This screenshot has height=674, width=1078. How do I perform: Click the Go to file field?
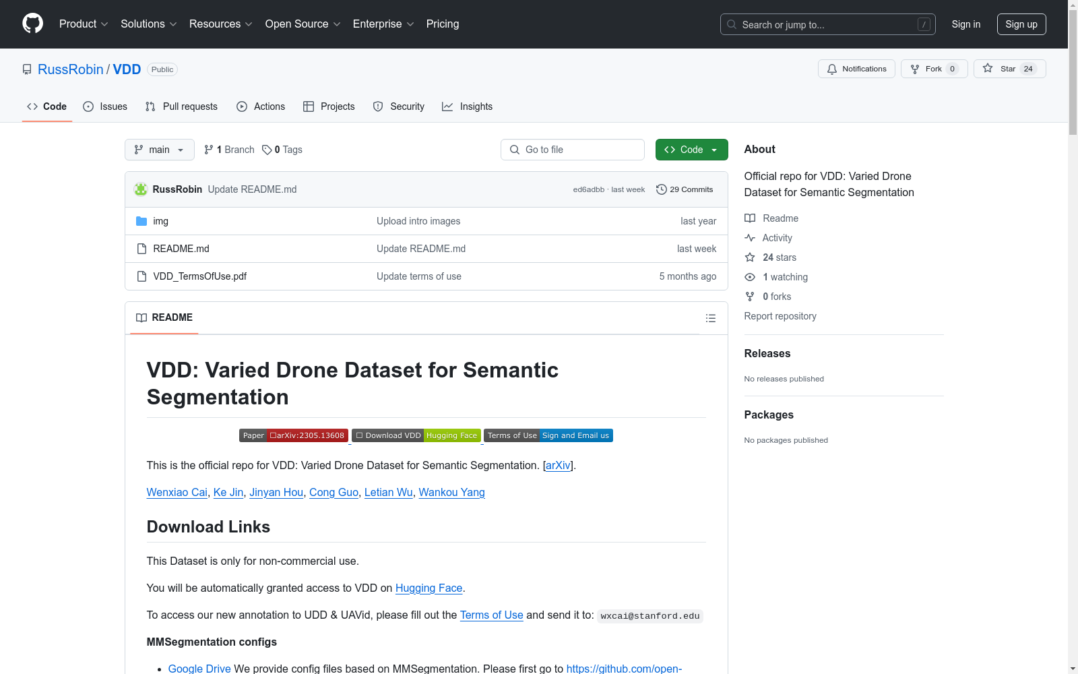pos(573,150)
